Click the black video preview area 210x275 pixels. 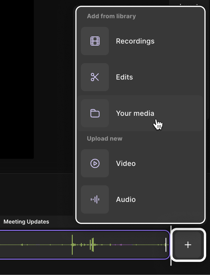click(17, 79)
